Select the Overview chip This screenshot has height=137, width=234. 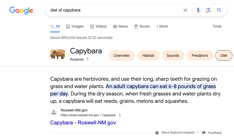121,55
